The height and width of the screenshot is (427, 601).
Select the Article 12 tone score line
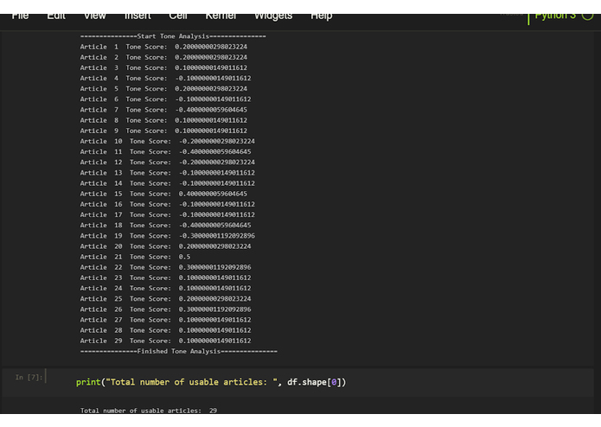168,163
